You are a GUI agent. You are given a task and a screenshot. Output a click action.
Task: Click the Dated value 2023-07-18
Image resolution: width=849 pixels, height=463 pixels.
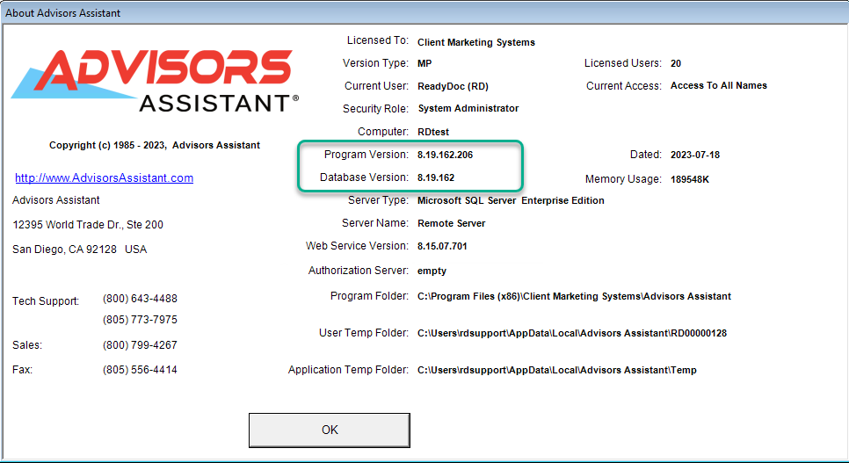(695, 155)
